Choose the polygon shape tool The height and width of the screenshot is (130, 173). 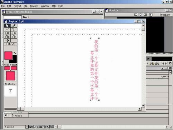tap(14, 33)
